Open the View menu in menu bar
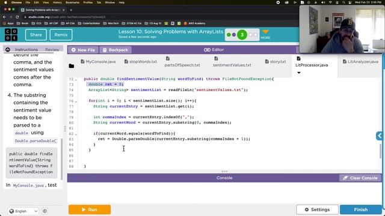 click(46, 2)
